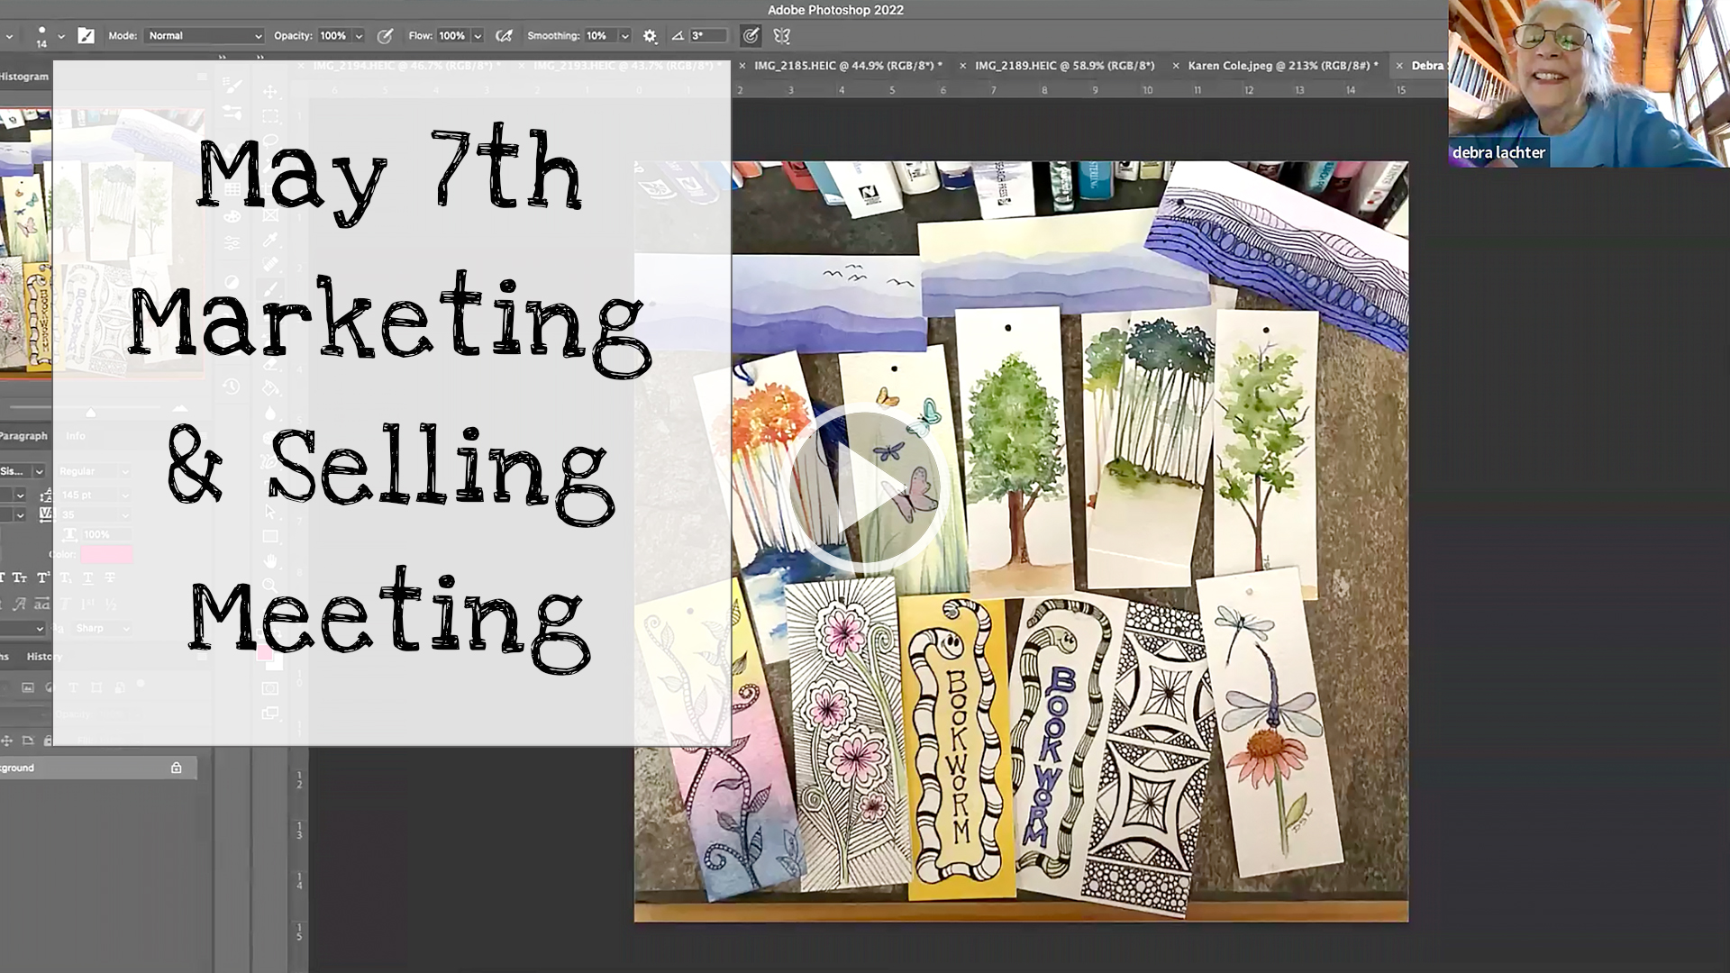Select the Rectangle shape tool
The width and height of the screenshot is (1730, 973).
tap(269, 536)
